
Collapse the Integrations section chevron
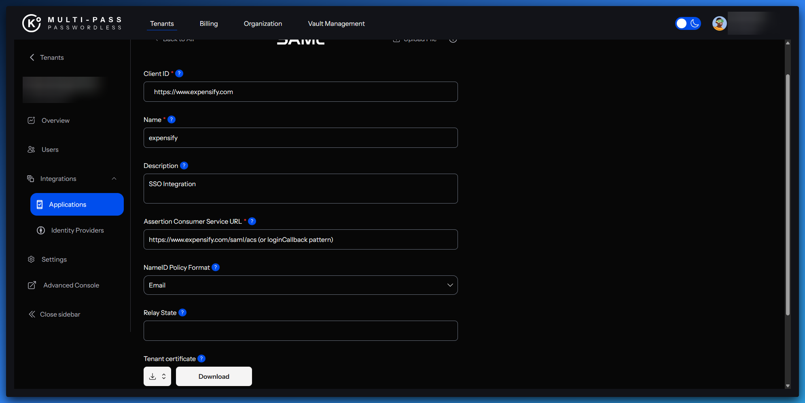[114, 178]
